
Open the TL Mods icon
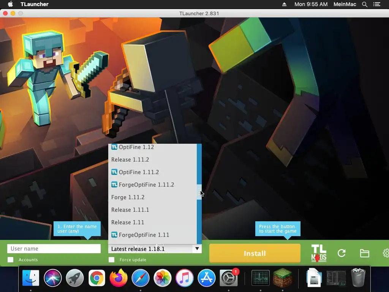coord(319,253)
